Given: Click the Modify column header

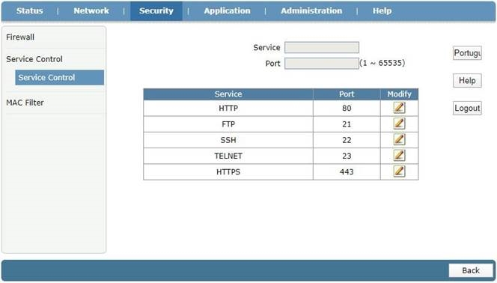Looking at the screenshot, I should [x=400, y=94].
